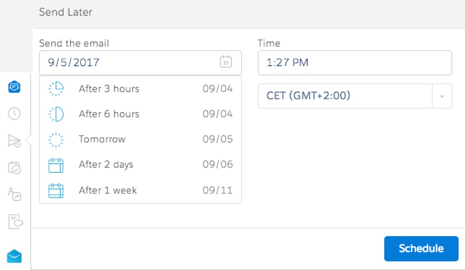Screen dimensions: 465x270
Task: Expand the timezone dropdown arrow
Action: [442, 96]
